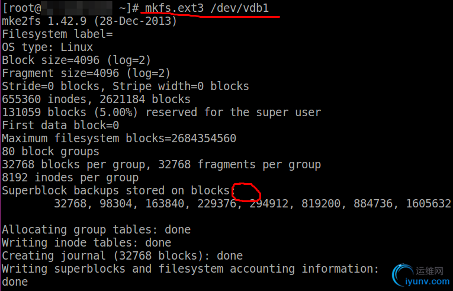Click the superblock backup number 819200
453x291 pixels.
pyautogui.click(x=321, y=203)
